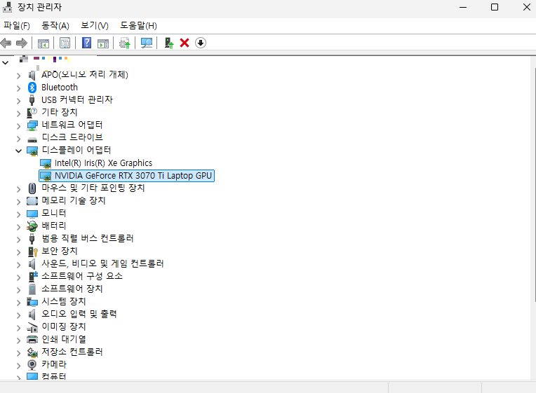The height and width of the screenshot is (393, 536).
Task: Select the 컴퓨터 row at the bottom
Action: point(53,376)
